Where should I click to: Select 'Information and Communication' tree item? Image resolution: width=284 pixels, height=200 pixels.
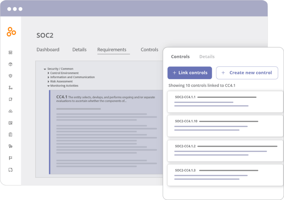pos(72,77)
